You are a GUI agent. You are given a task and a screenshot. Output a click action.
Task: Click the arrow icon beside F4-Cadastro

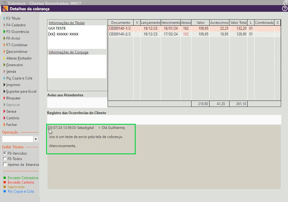pyautogui.click(x=5, y=25)
